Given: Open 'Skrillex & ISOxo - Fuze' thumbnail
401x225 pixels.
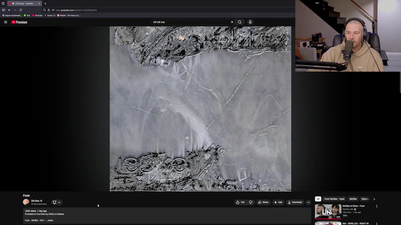Looking at the screenshot, I should click(328, 212).
